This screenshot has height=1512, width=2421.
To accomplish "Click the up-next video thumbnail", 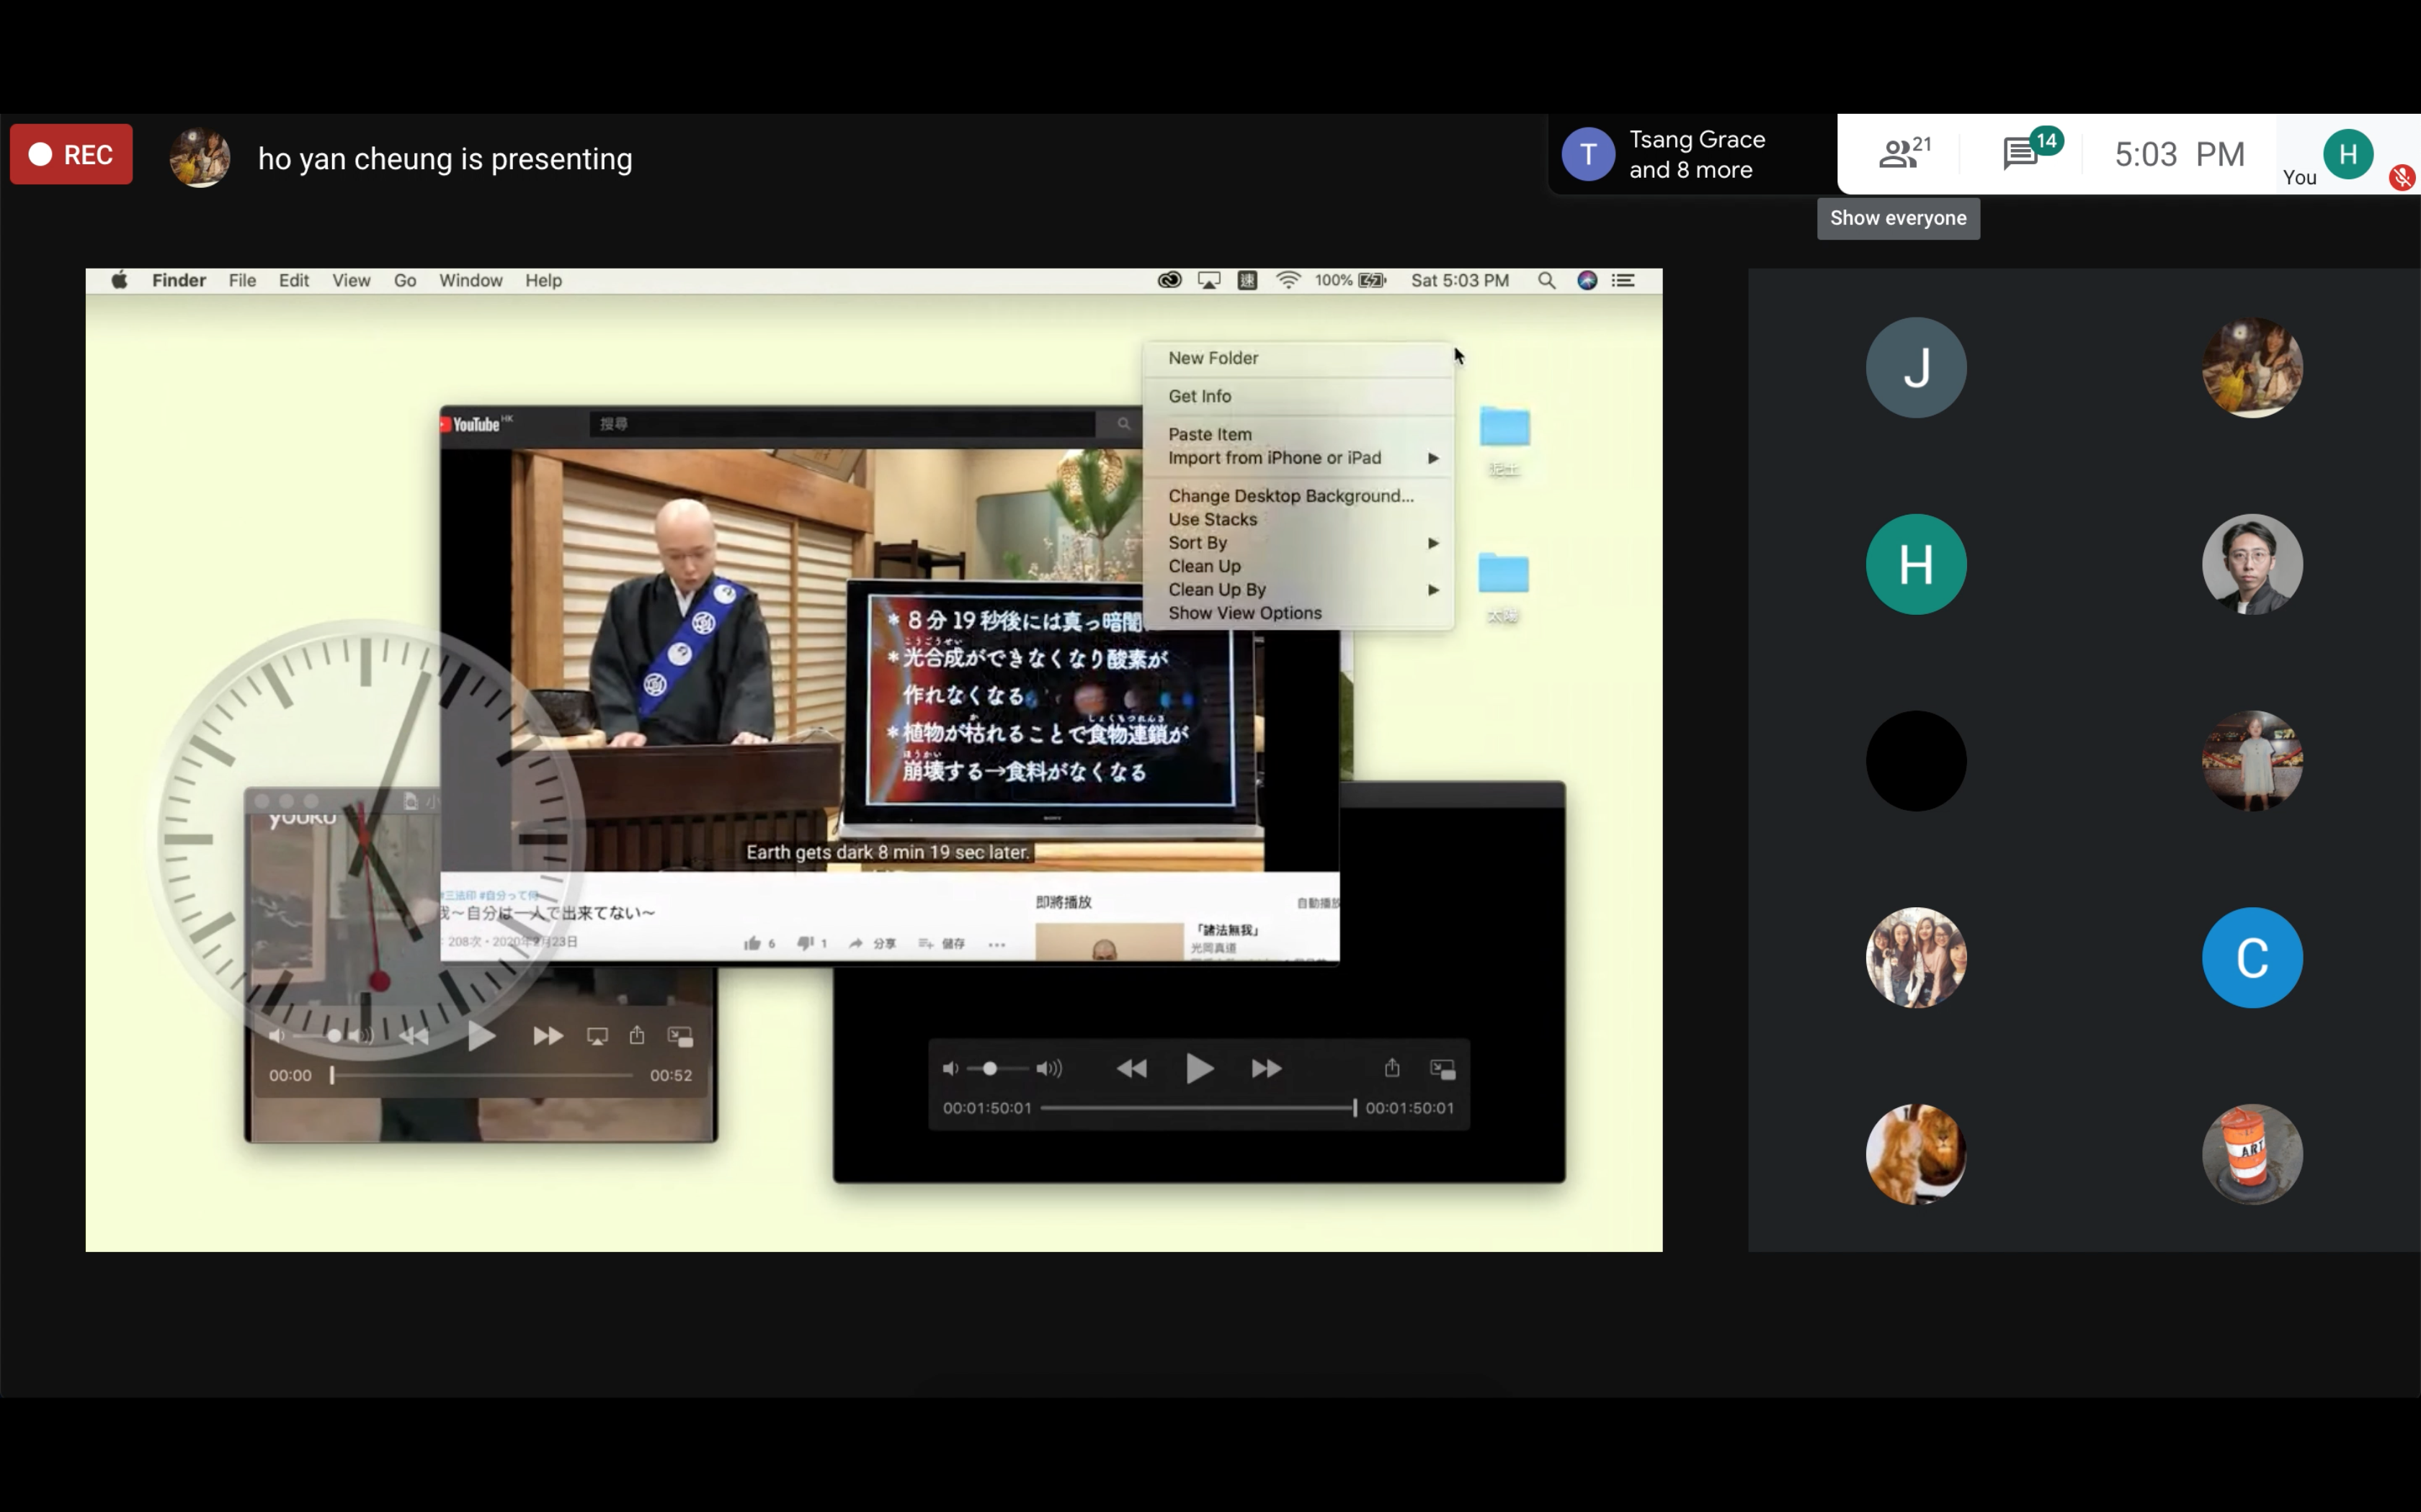I will (x=1110, y=942).
